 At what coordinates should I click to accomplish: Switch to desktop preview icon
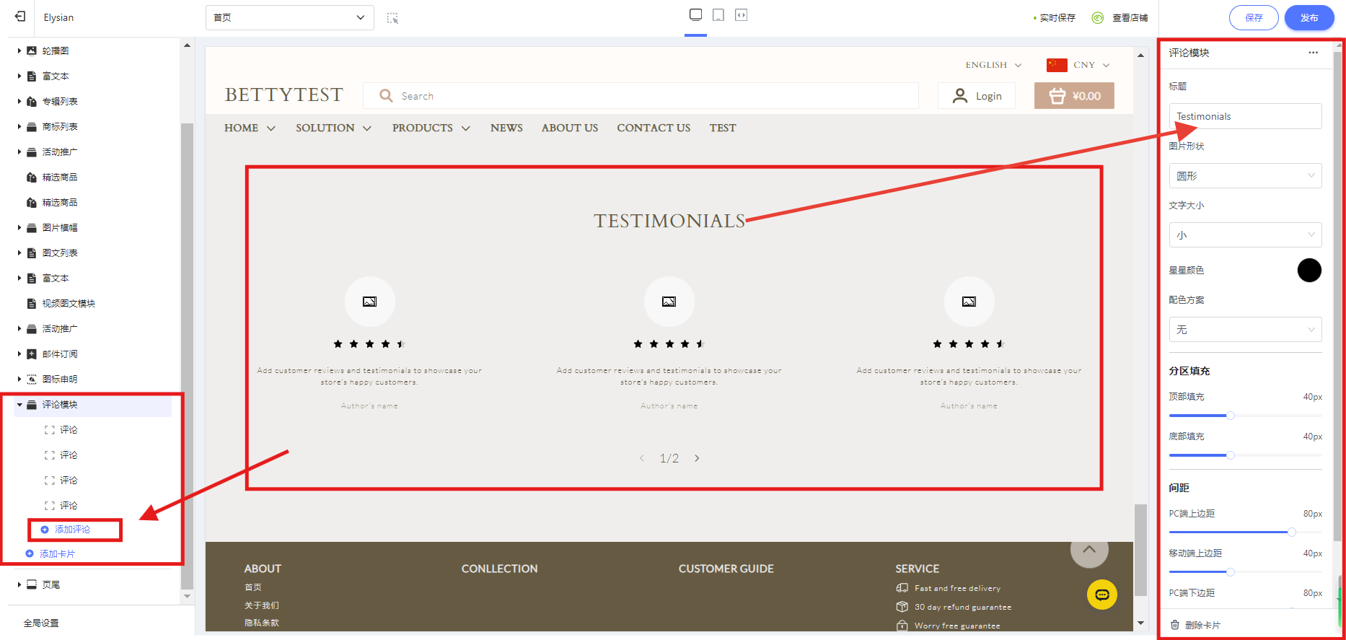[695, 15]
